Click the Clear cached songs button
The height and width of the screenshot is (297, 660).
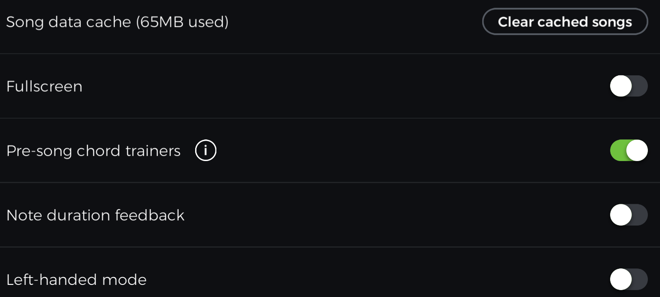(565, 22)
